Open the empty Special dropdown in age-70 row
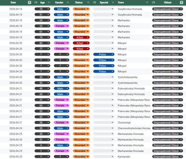The height and width of the screenshot is (159, 186). point(104,9)
